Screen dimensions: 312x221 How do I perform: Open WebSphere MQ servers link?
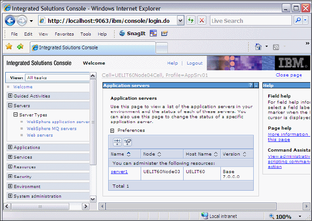pyautogui.click(x=52, y=128)
